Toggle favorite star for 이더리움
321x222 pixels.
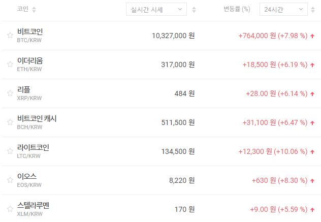(x=10, y=65)
